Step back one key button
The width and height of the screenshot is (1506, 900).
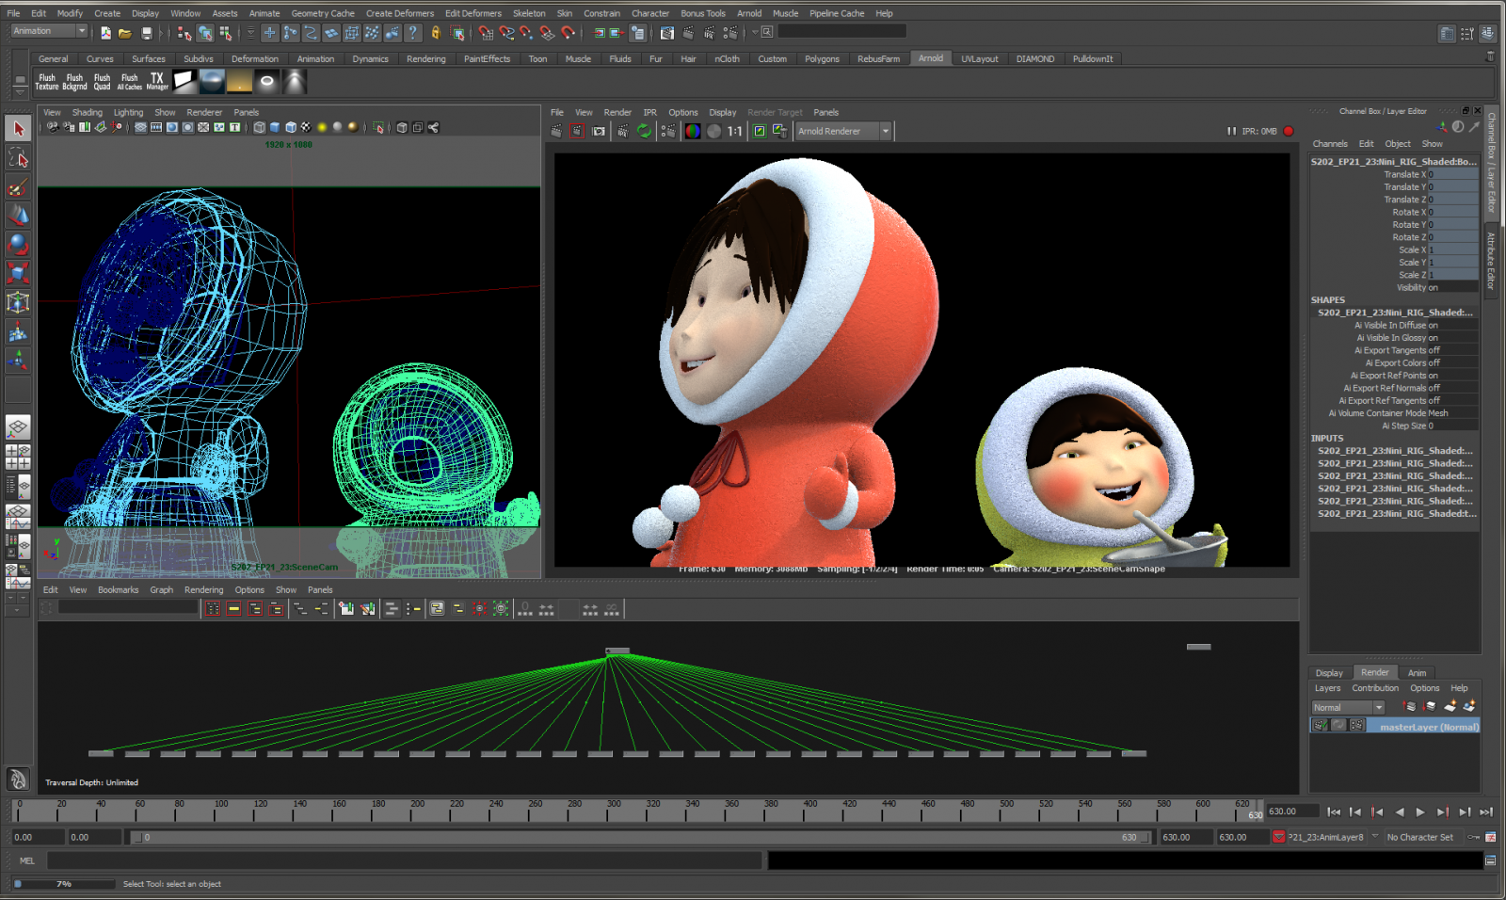[1377, 812]
